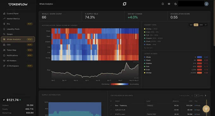The width and height of the screenshot is (215, 116).
Task: Open the floating gold assistant button
Action: coord(206,109)
